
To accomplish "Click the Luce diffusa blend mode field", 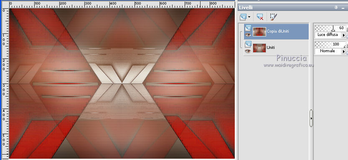I will coord(328,35).
